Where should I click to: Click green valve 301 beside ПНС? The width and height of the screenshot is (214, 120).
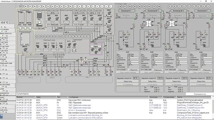tap(105, 48)
